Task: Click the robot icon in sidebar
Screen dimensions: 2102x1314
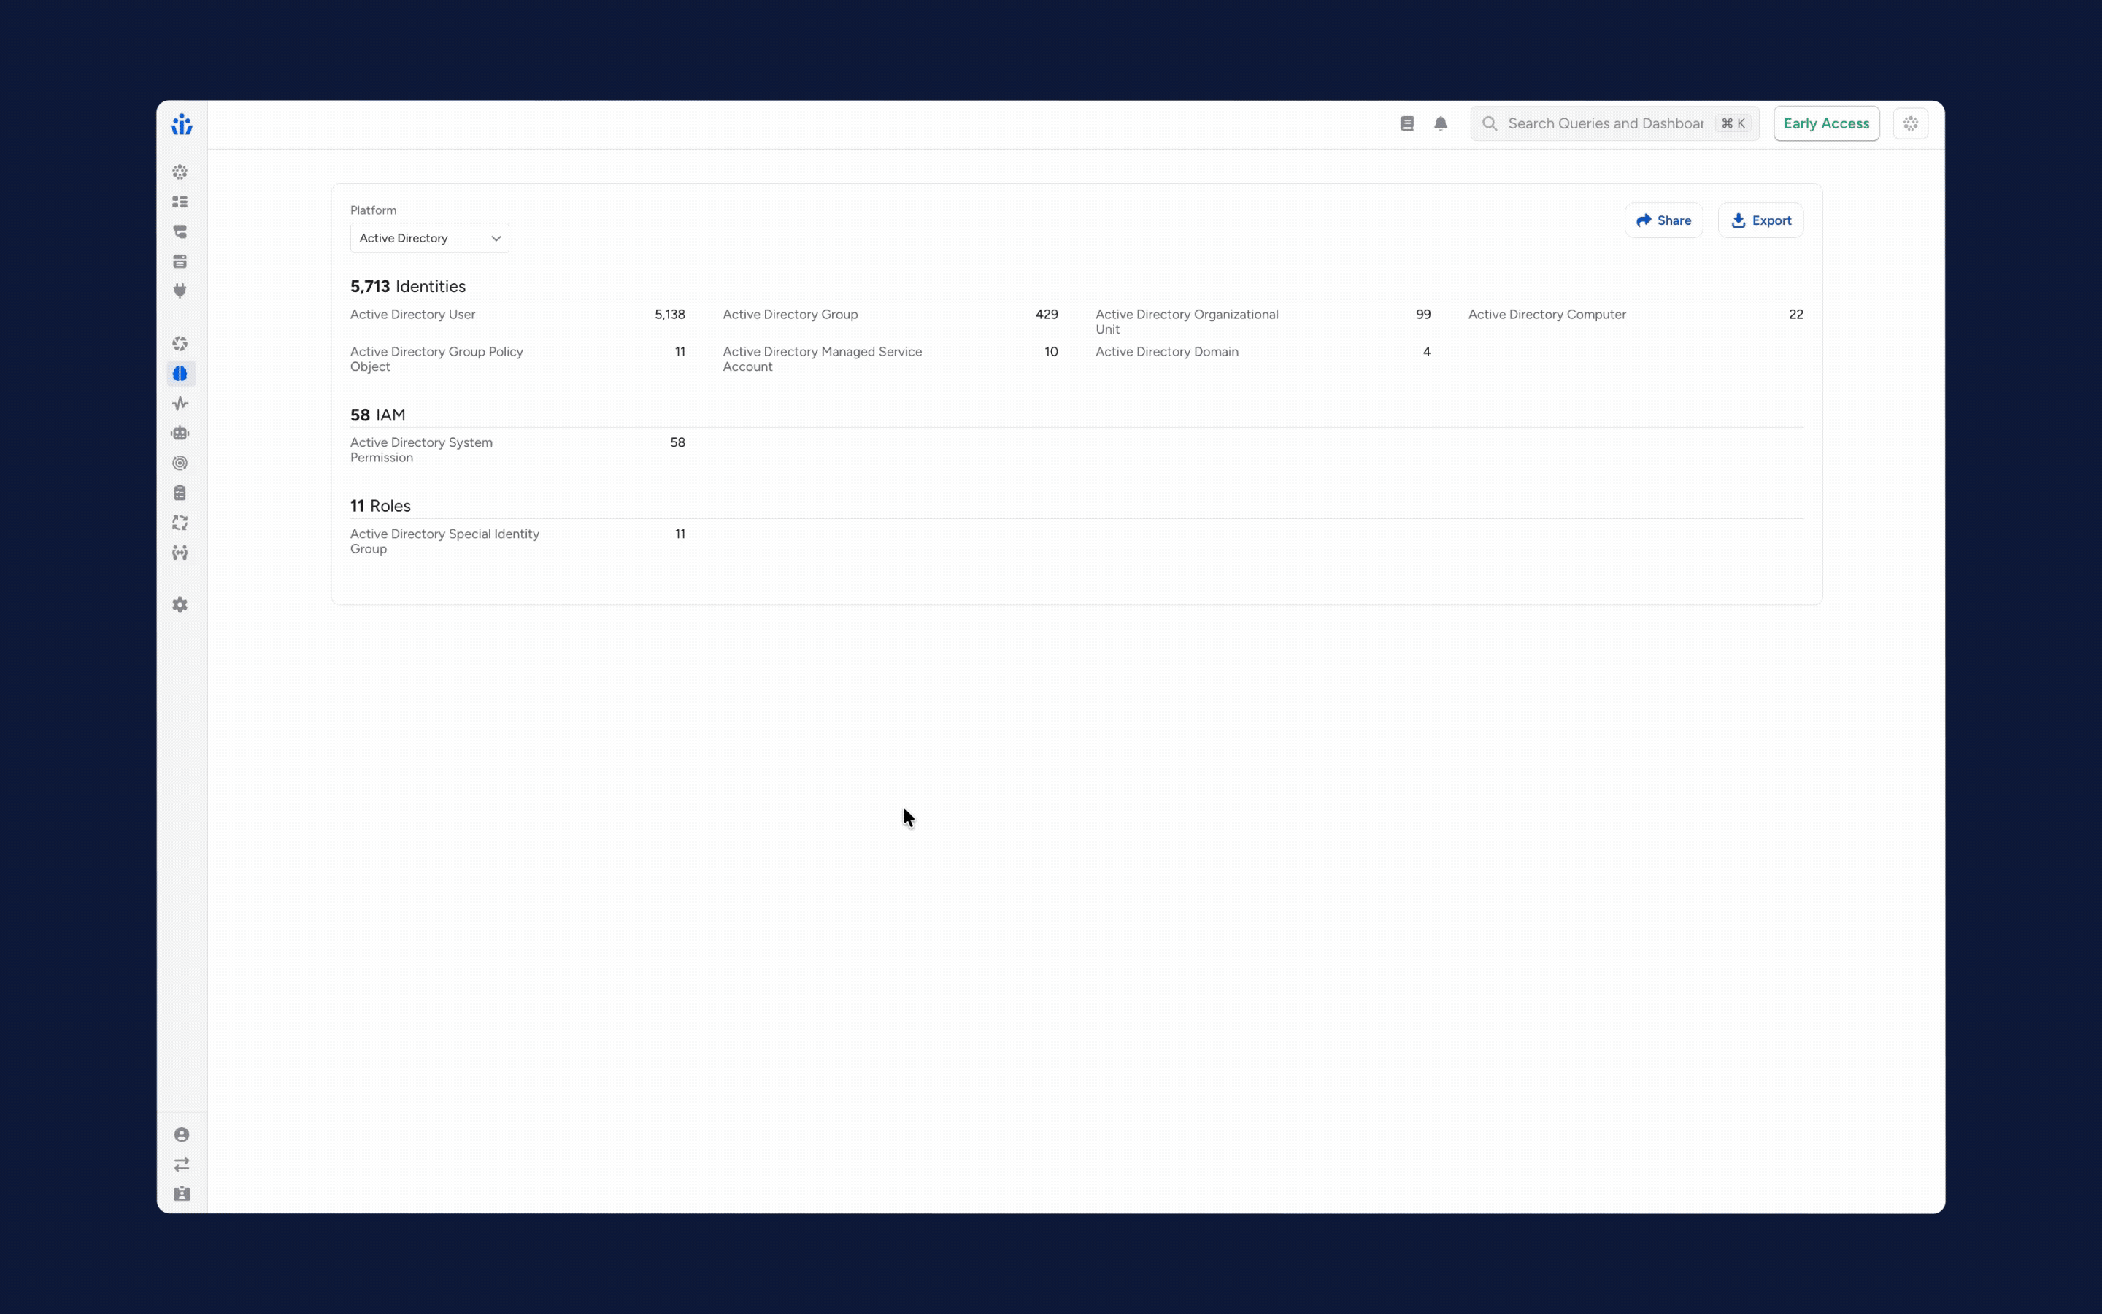Action: coord(180,433)
